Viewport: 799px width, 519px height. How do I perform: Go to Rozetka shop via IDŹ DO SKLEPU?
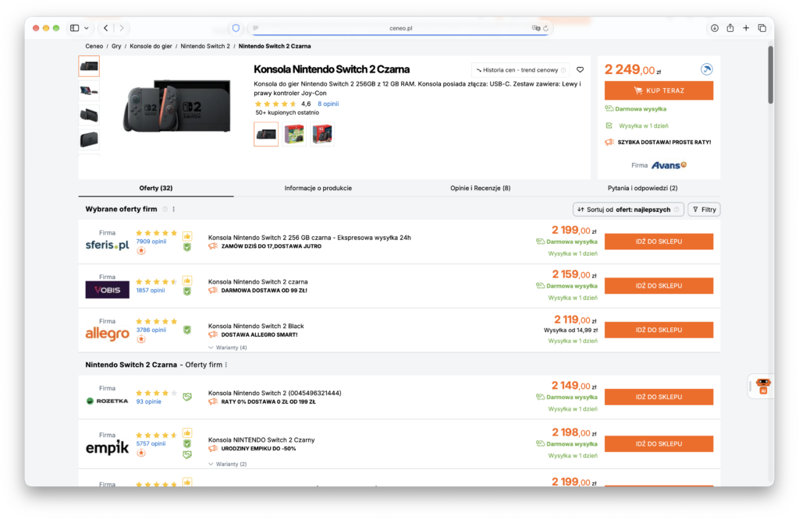coord(659,397)
